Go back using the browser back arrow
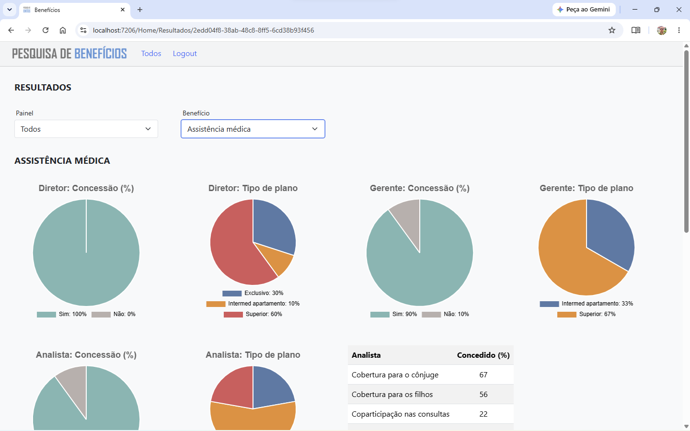Image resolution: width=690 pixels, height=431 pixels. click(x=11, y=30)
